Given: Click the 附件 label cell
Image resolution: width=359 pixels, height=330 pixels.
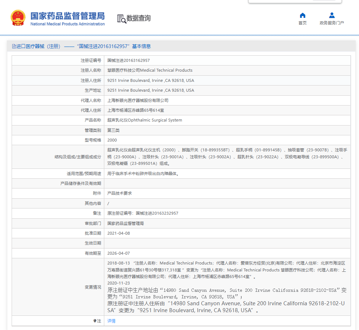Looking at the screenshot, I should (58, 193).
